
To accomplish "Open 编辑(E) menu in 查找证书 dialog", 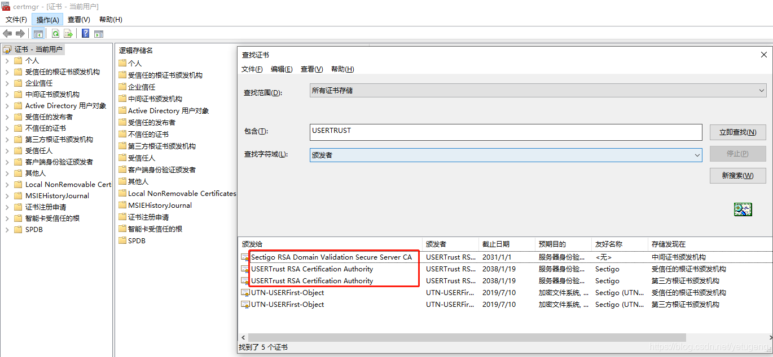I will (x=282, y=69).
